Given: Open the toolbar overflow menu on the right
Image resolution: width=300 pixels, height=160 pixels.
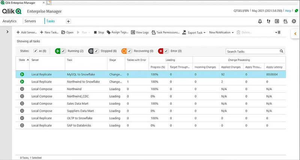Looking at the screenshot, I should (x=278, y=32).
